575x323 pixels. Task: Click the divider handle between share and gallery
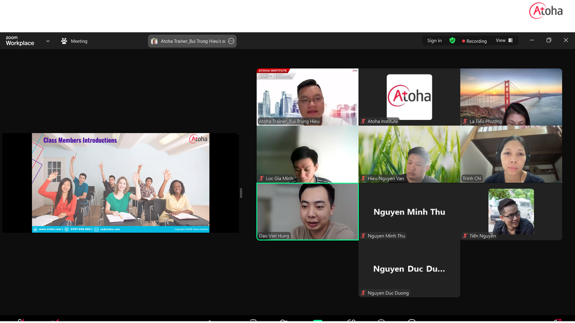point(241,193)
